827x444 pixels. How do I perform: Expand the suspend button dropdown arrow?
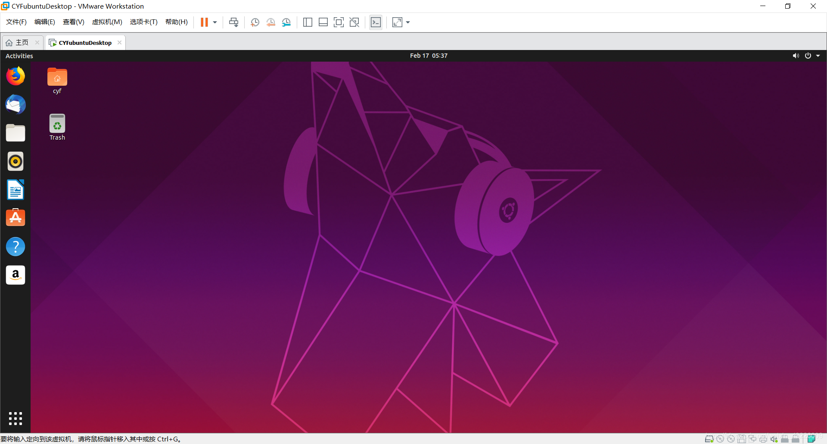tap(214, 22)
